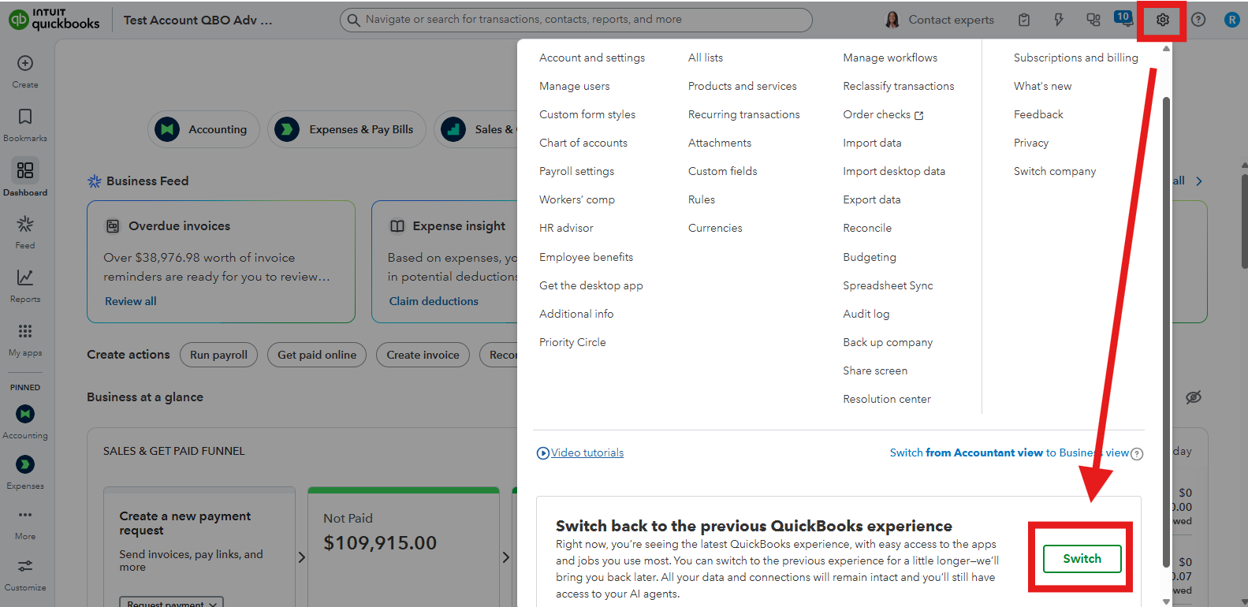Open Subscriptions and billing
This screenshot has height=607, width=1248.
[x=1076, y=58]
